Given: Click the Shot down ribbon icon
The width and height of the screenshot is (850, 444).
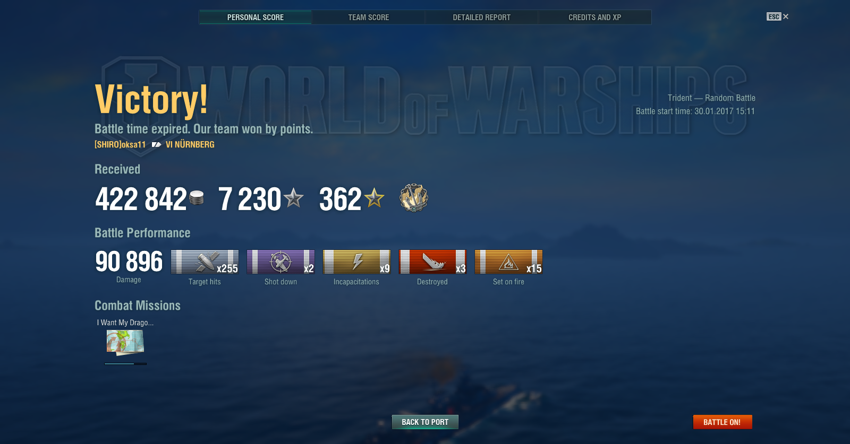Looking at the screenshot, I should pos(280,262).
